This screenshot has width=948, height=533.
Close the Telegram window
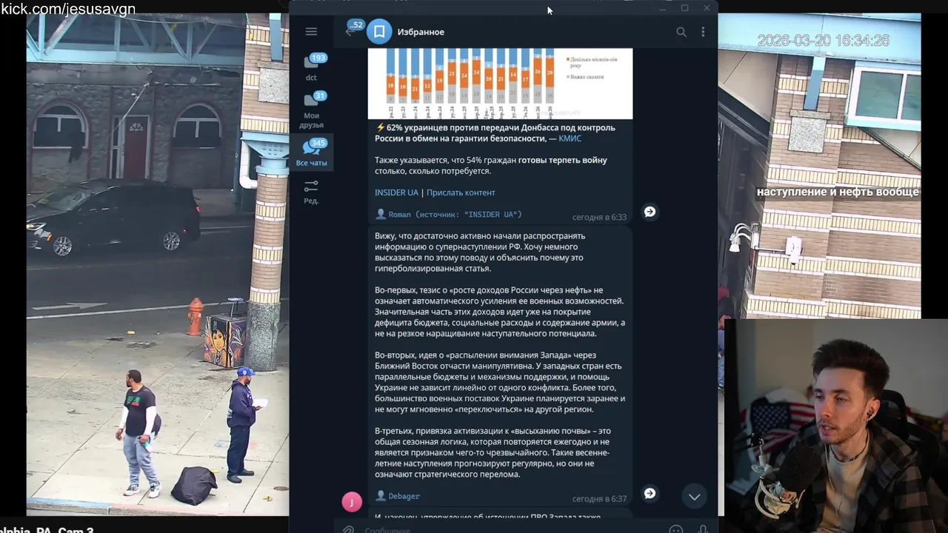[707, 8]
